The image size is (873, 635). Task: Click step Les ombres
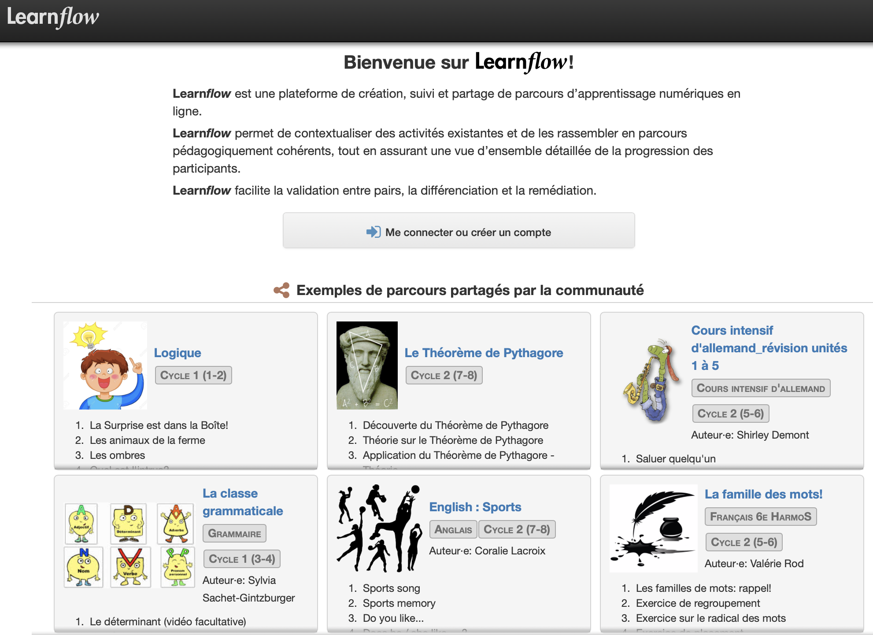point(117,455)
